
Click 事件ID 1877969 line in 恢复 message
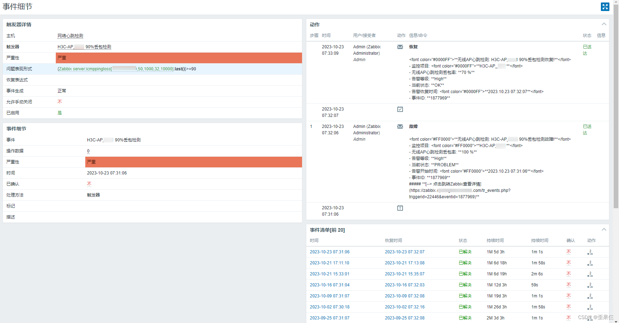[x=430, y=98]
